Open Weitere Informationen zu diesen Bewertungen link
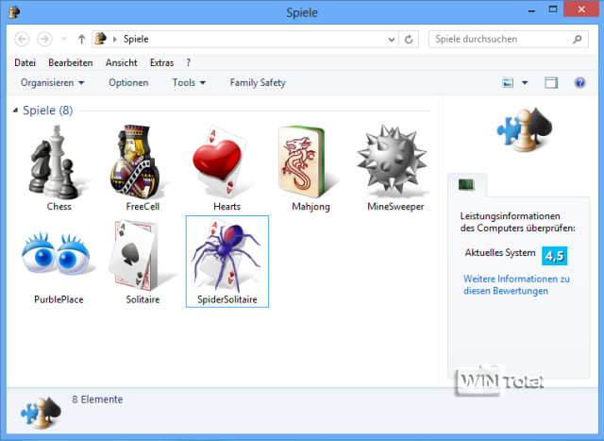The image size is (604, 441). pos(516,284)
